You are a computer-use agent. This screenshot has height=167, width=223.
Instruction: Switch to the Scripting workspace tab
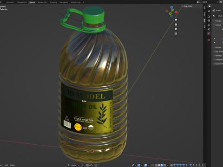[53, 2]
